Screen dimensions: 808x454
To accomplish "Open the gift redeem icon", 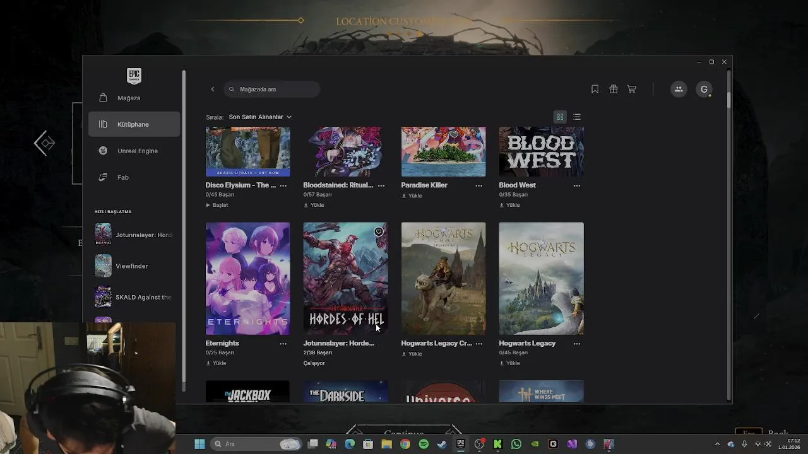I will click(x=613, y=90).
